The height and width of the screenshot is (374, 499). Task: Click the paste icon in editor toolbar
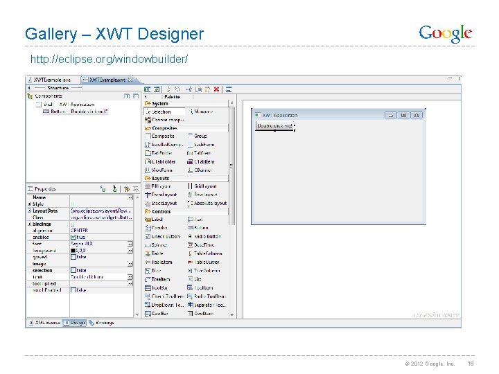point(207,89)
